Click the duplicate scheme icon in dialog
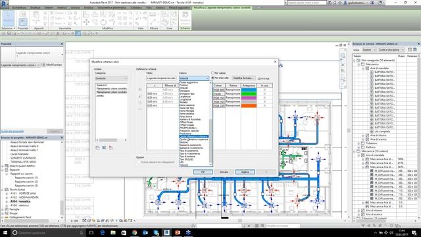 tap(97, 147)
